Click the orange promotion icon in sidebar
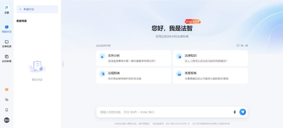 tap(7, 90)
